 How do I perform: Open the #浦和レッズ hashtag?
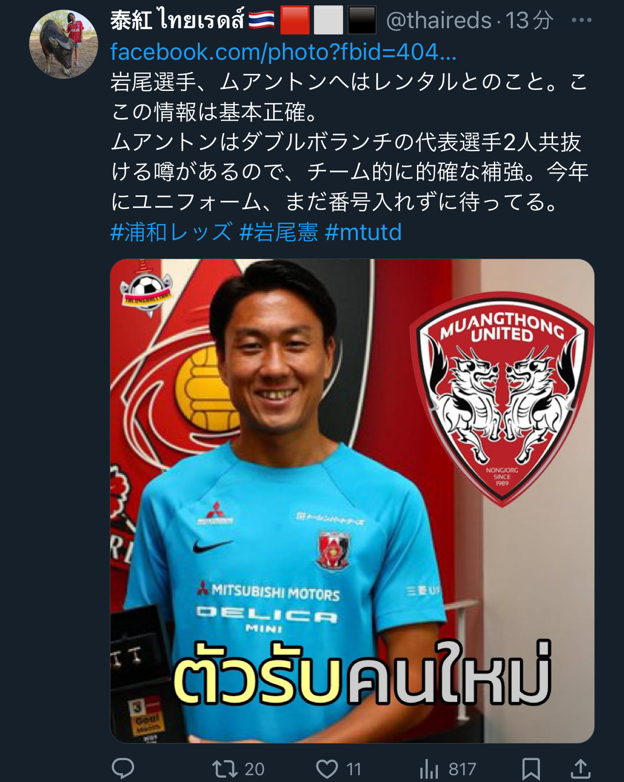pyautogui.click(x=172, y=232)
